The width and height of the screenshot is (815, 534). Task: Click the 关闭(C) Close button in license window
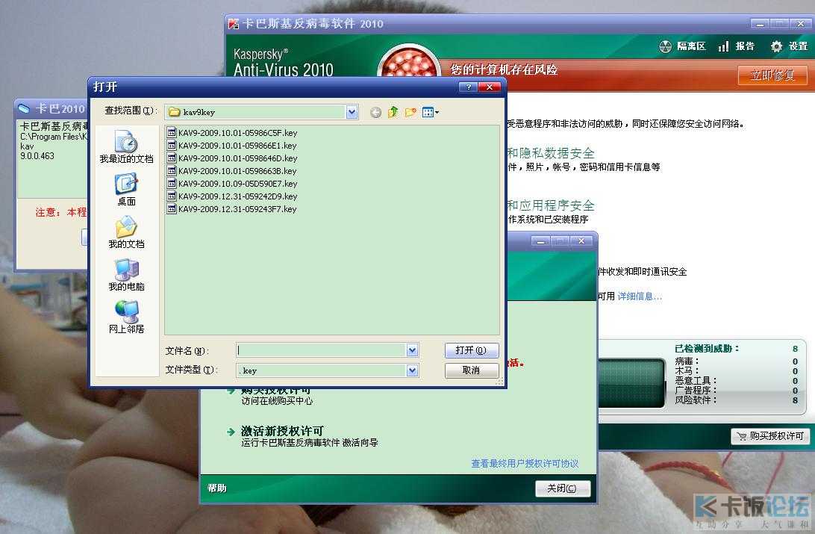[563, 488]
